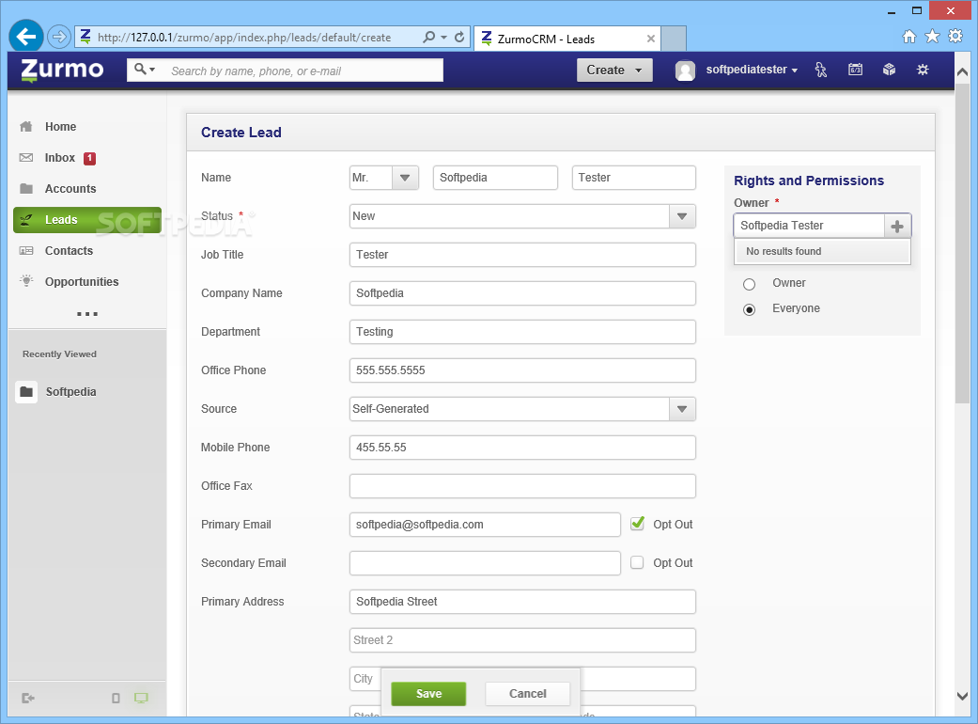The height and width of the screenshot is (724, 978).
Task: Open Leads in sidebar menu
Action: 87,220
